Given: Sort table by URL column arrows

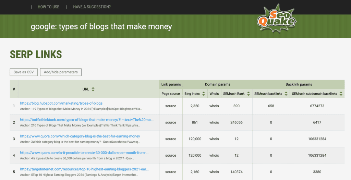Looking at the screenshot, I should point(93,89).
